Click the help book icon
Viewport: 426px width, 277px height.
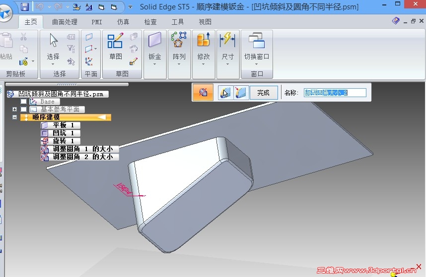tap(396, 21)
